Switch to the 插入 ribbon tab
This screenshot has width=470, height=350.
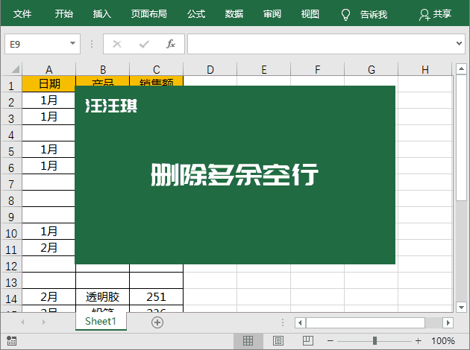pyautogui.click(x=102, y=13)
